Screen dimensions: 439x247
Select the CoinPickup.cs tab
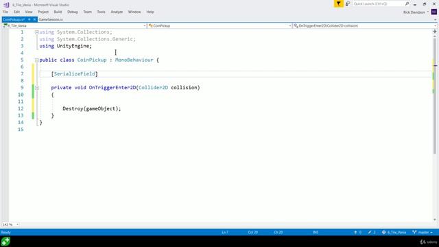click(14, 20)
